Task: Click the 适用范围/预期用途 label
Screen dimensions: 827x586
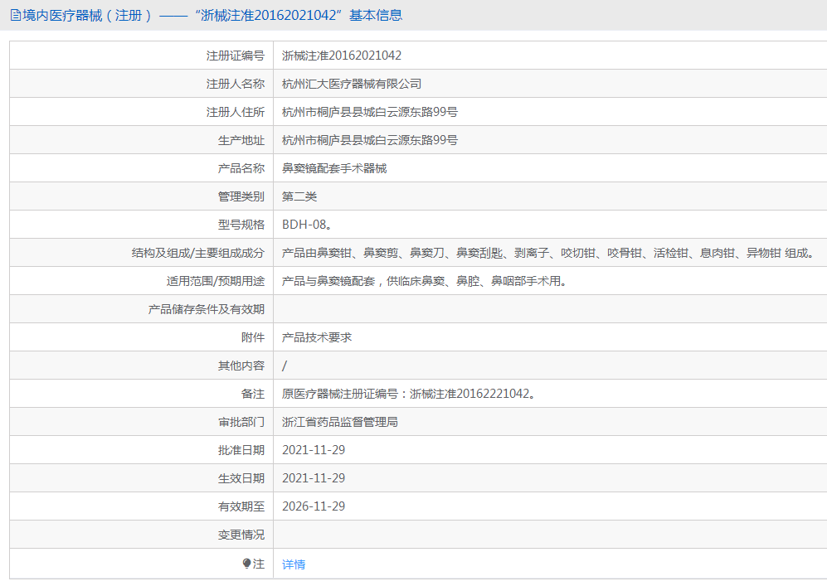Action: click(x=216, y=281)
